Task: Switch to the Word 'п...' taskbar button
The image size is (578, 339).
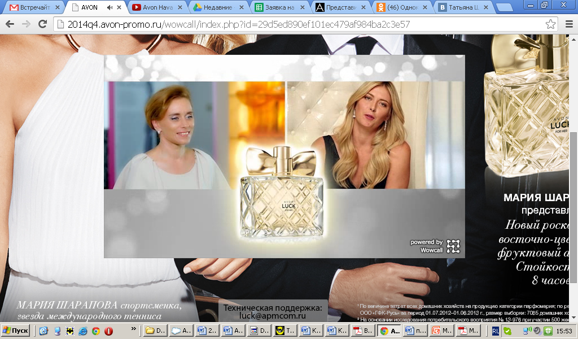Action: 416,331
